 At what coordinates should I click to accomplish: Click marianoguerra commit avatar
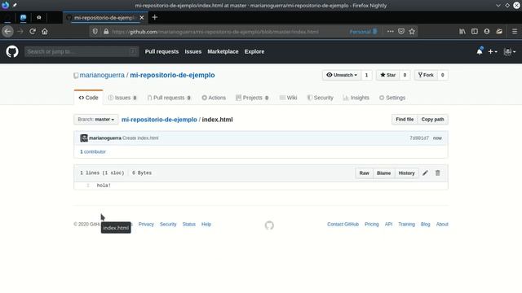(x=84, y=138)
